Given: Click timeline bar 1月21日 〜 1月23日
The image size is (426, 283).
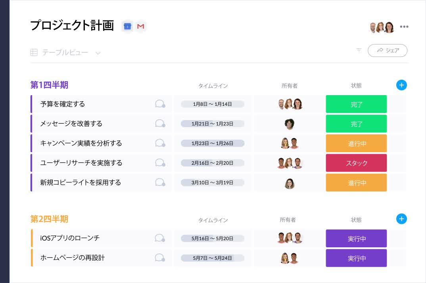Looking at the screenshot, I should tap(213, 124).
